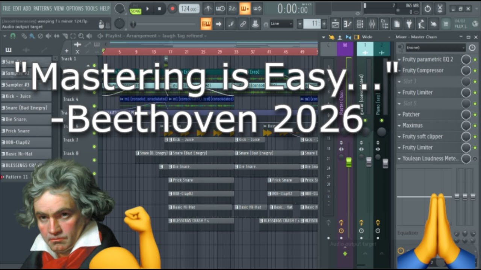481x270 pixels.
Task: Select the playlist Draw pencil tool
Action: point(24,36)
